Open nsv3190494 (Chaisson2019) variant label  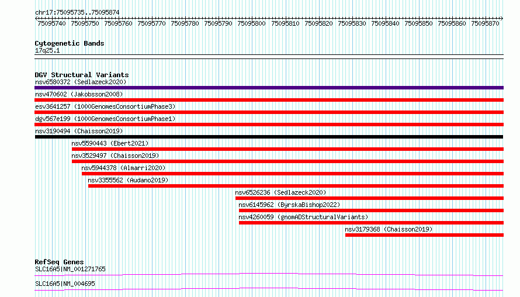pyautogui.click(x=79, y=131)
